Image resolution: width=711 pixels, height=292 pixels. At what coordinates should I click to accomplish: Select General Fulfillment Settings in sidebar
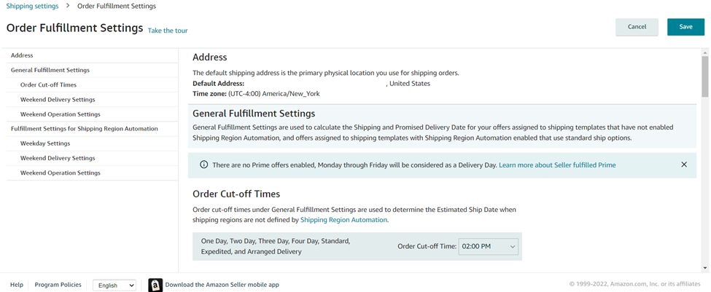point(50,70)
